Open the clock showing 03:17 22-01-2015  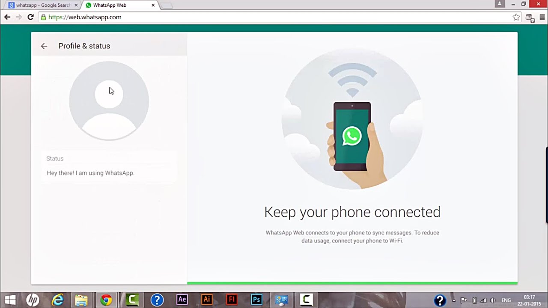[530, 300]
